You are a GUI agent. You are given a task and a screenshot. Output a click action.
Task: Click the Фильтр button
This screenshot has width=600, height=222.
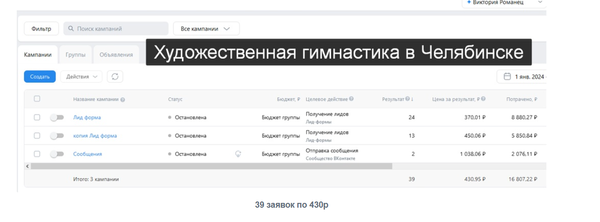pyautogui.click(x=41, y=29)
